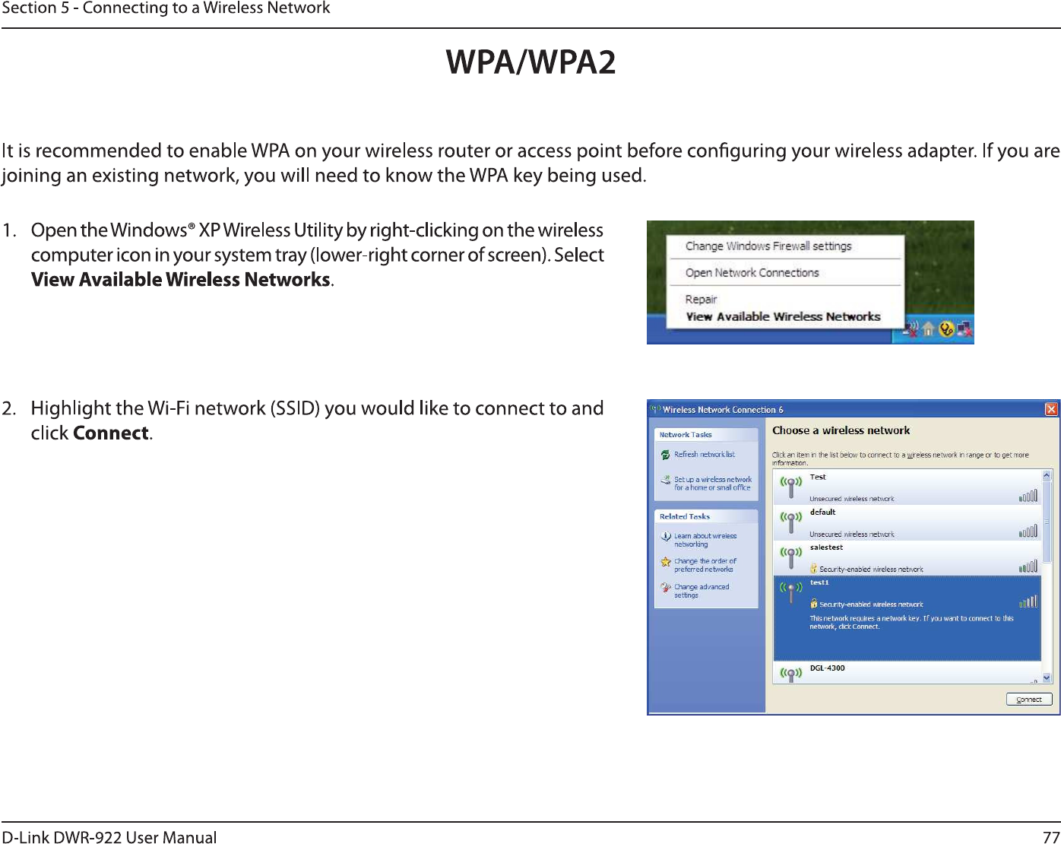This screenshot has height=844, width=1061.
Task: Click the padlock icon on the test1 network
Action: [813, 603]
